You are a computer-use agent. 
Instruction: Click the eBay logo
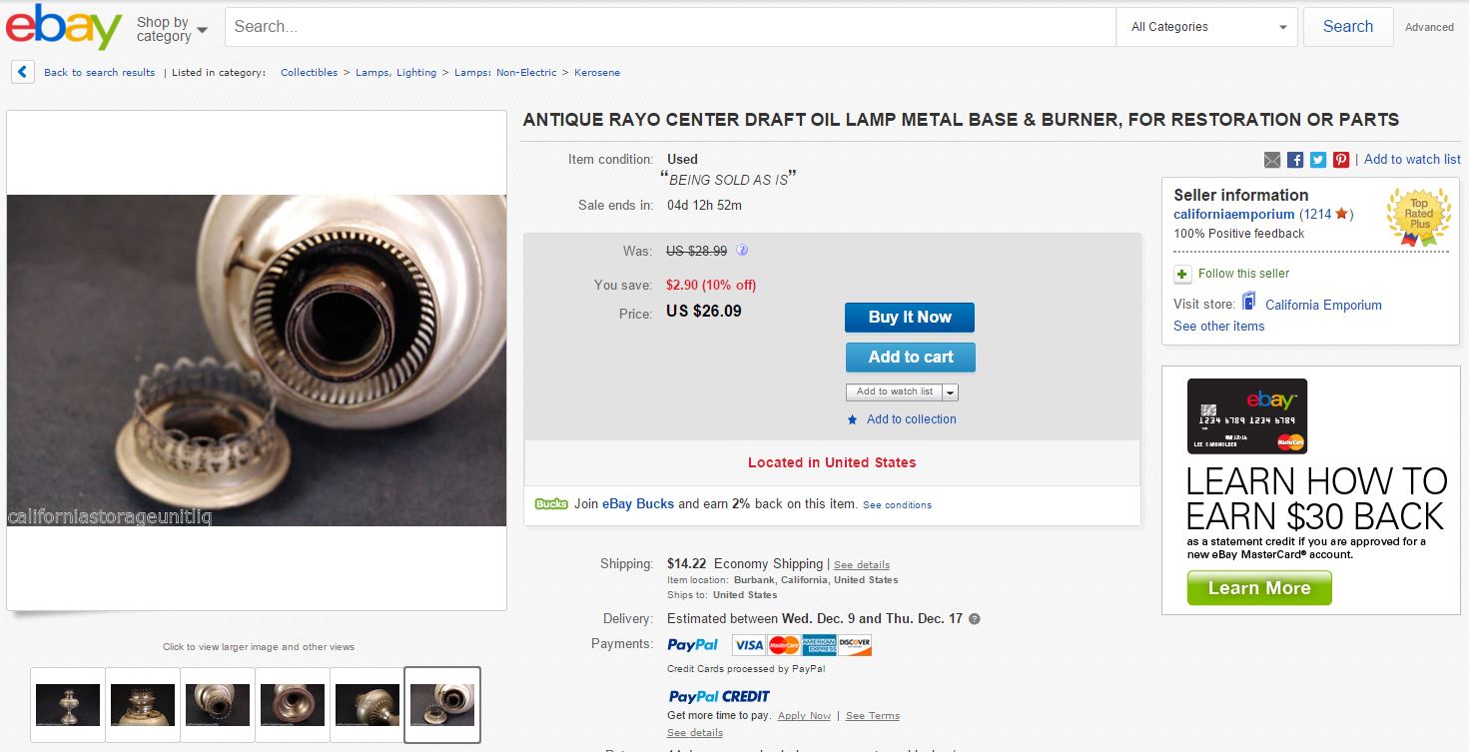64,27
